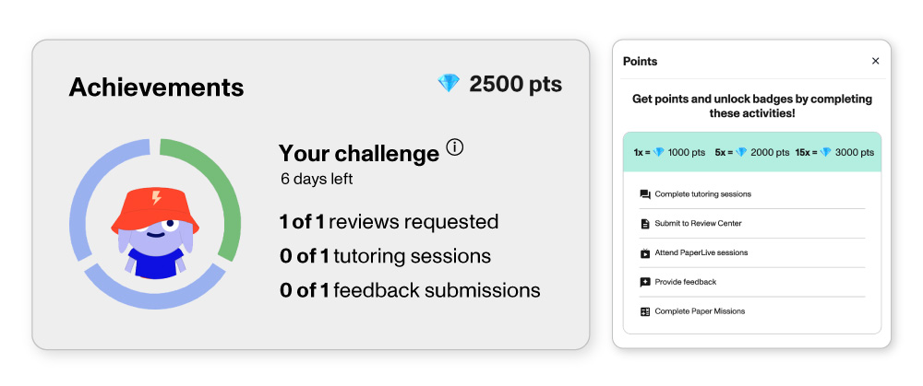Select the 1 of 1 reviews requested line
Viewport: 923px width, 386px height.
(x=389, y=222)
